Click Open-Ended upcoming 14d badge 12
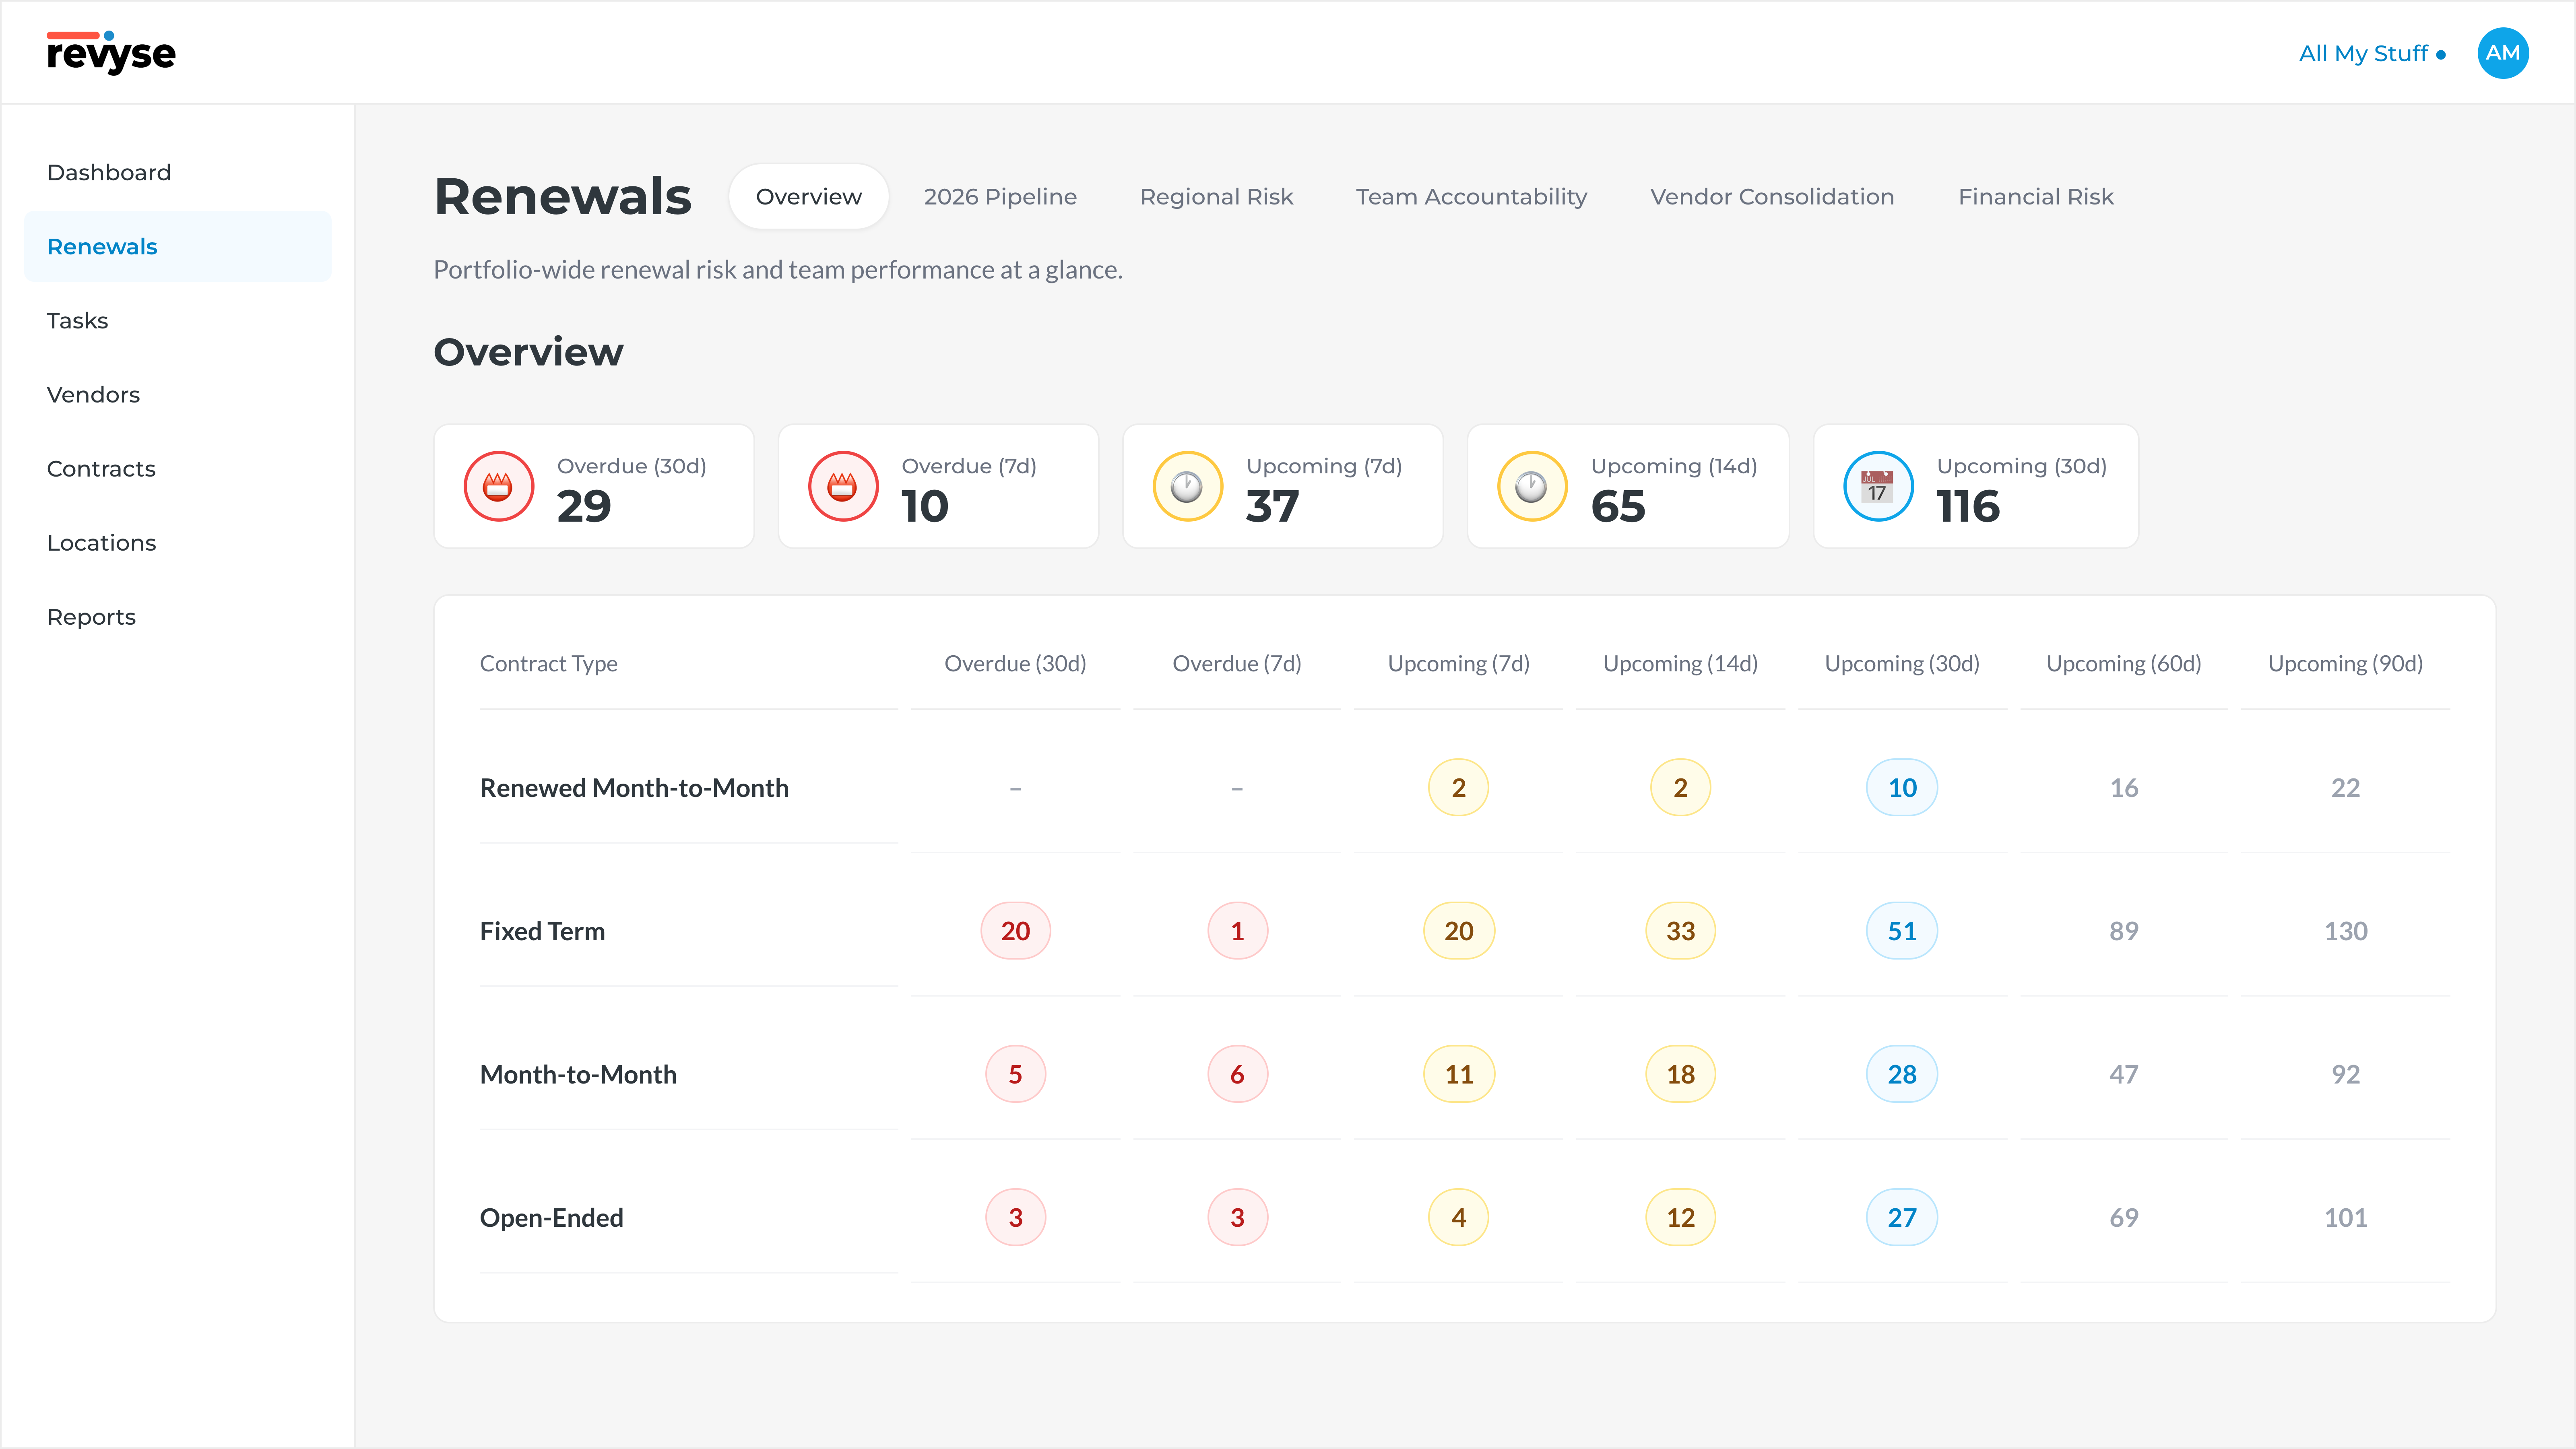This screenshot has width=2576, height=1449. 1680,1217
